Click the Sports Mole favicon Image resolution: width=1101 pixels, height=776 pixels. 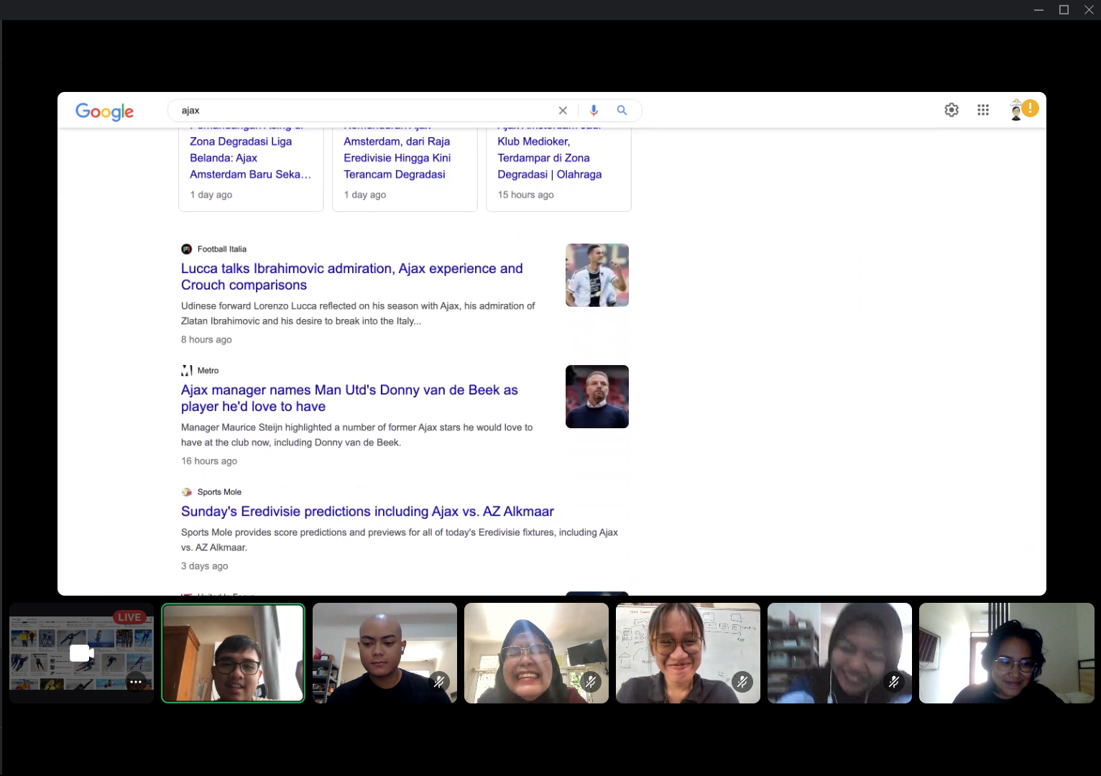point(187,492)
